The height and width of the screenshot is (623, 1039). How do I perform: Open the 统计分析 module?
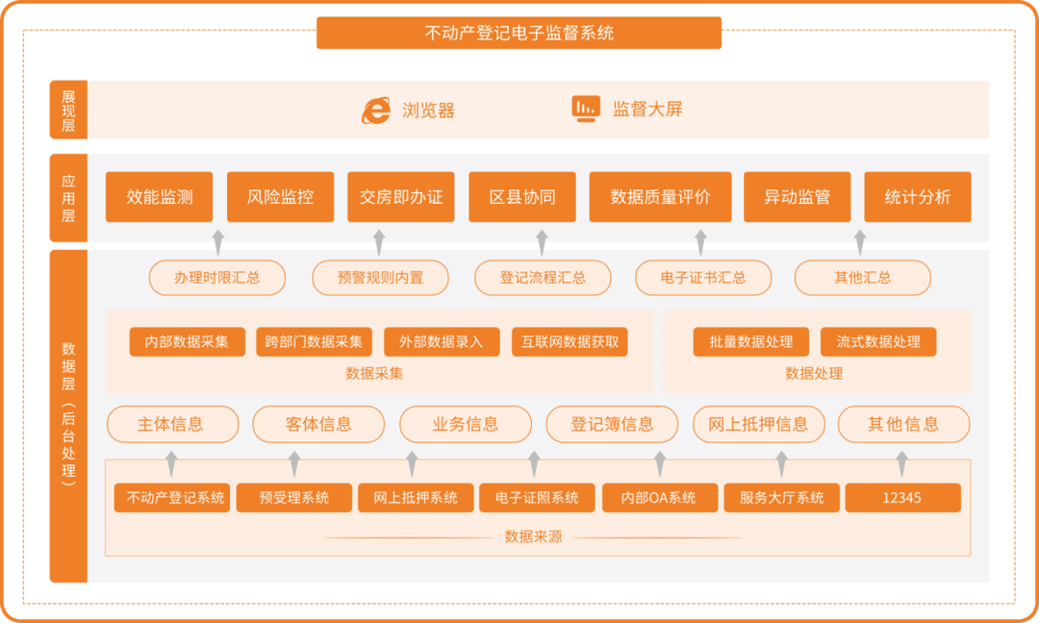pos(918,197)
